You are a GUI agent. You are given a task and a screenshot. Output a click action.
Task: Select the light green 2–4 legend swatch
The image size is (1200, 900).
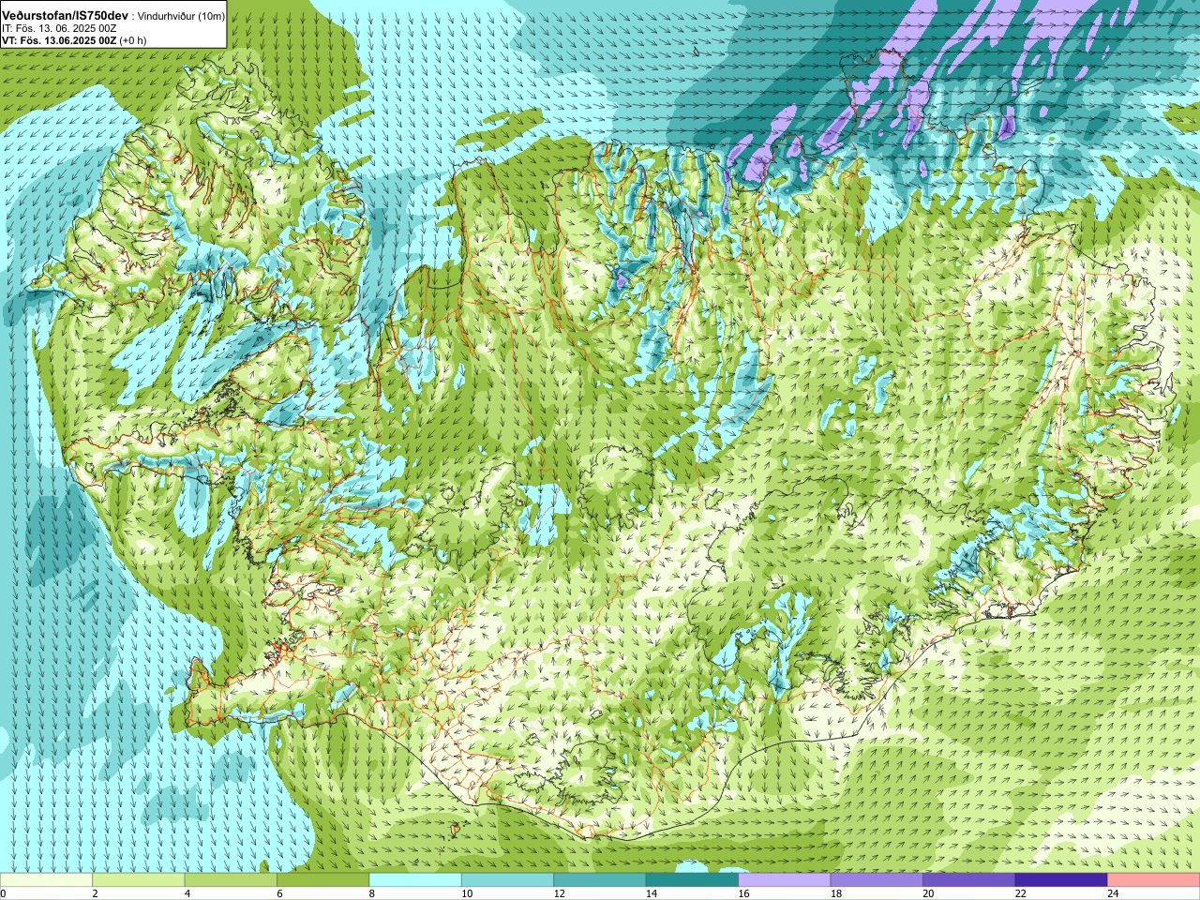point(138,880)
